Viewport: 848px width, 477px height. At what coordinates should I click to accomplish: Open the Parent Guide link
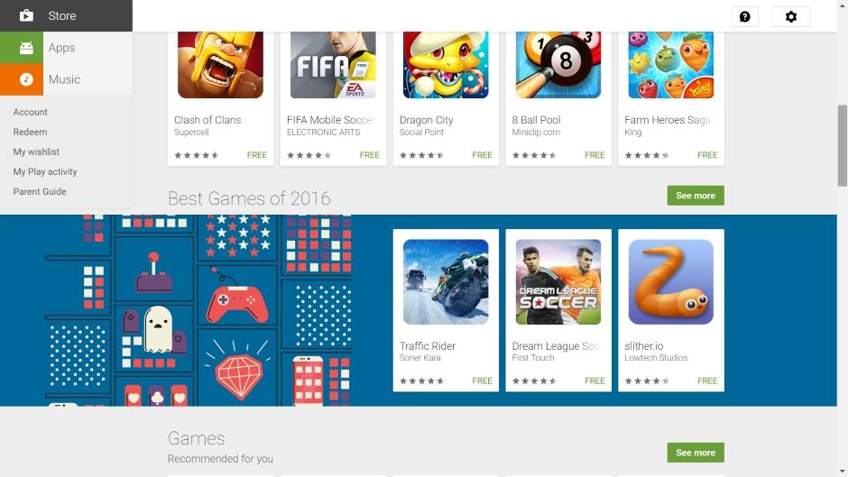click(40, 191)
